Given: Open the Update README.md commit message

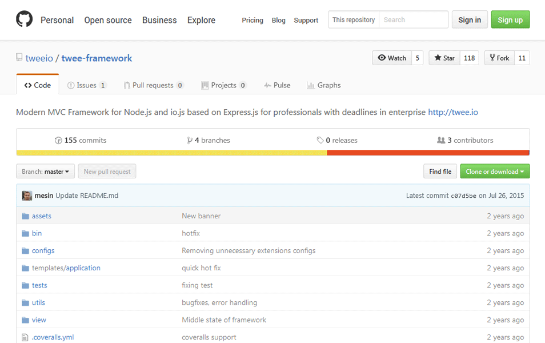Looking at the screenshot, I should (x=87, y=196).
